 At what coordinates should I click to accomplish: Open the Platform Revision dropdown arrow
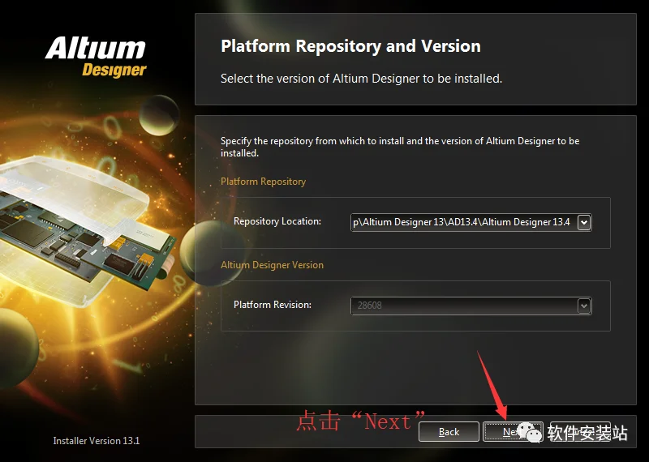(x=584, y=306)
